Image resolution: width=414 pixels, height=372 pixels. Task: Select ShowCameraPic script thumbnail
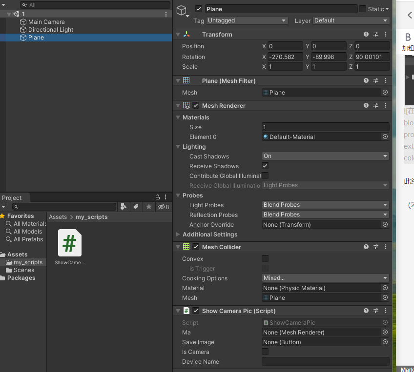click(70, 243)
